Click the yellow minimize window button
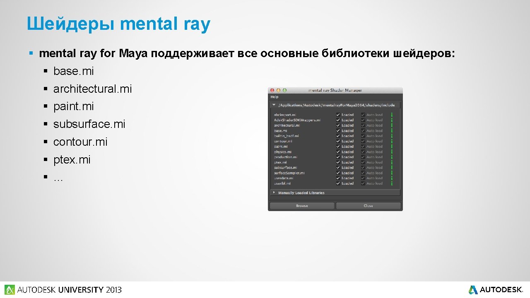 click(278, 90)
